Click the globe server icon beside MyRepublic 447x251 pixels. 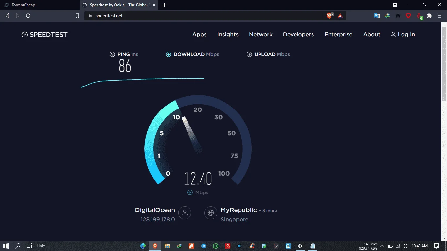pyautogui.click(x=211, y=213)
